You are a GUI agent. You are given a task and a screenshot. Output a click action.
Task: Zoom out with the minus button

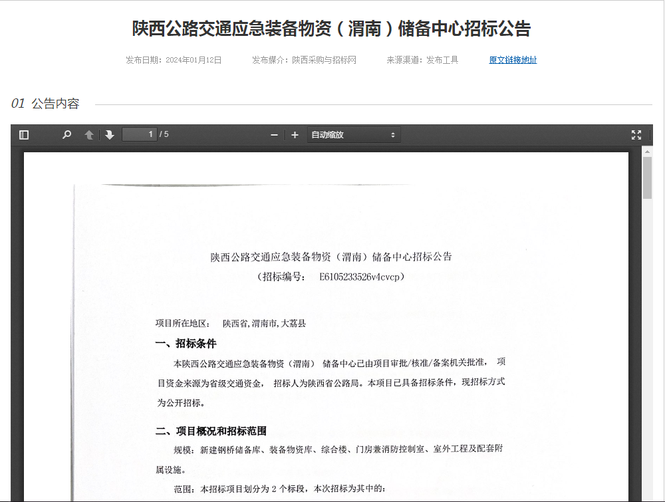[274, 135]
